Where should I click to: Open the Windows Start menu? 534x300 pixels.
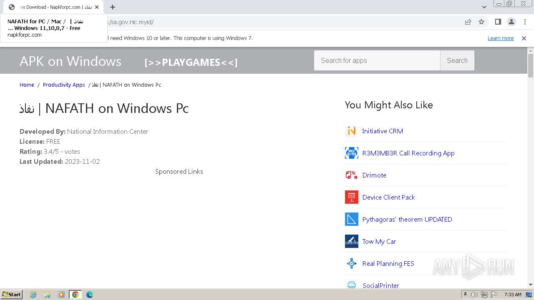(12, 294)
